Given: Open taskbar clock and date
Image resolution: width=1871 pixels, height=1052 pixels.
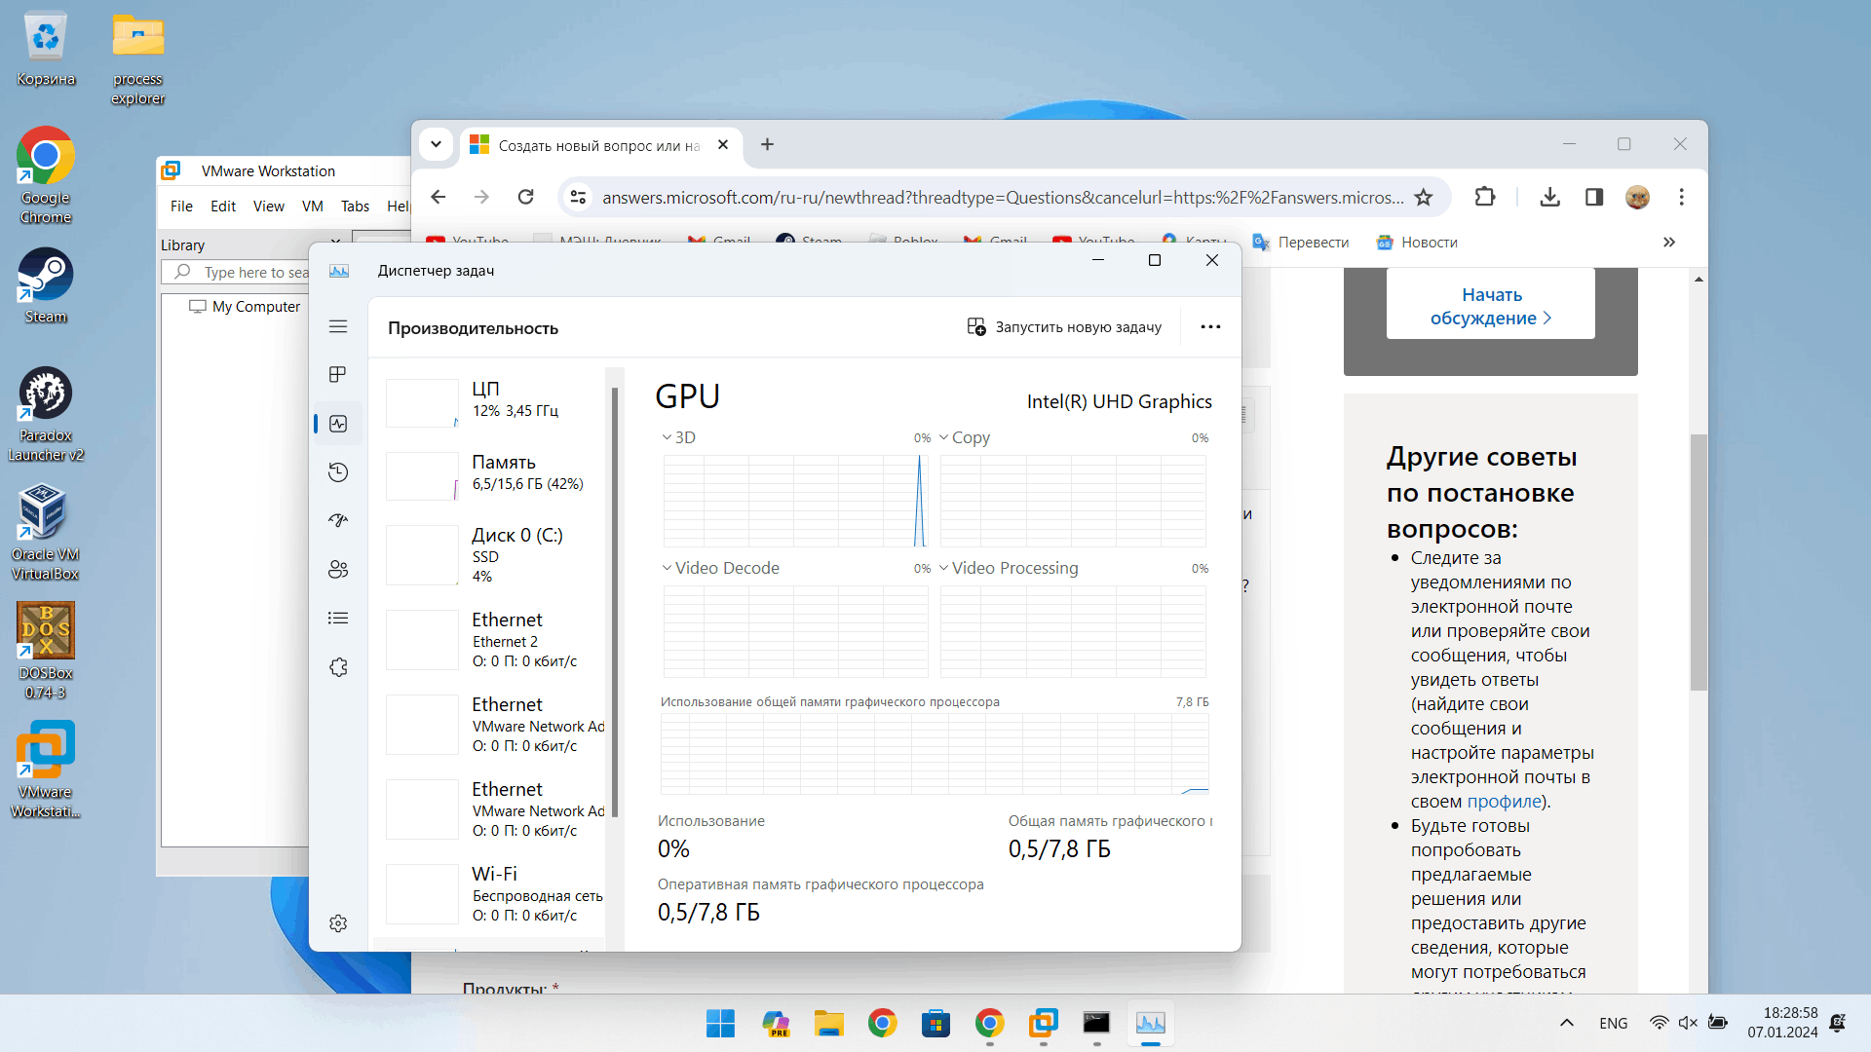Looking at the screenshot, I should click(x=1782, y=1023).
